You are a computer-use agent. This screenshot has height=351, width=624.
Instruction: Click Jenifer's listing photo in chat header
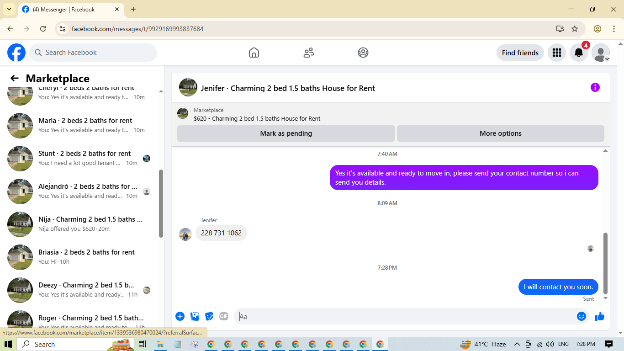tap(188, 87)
